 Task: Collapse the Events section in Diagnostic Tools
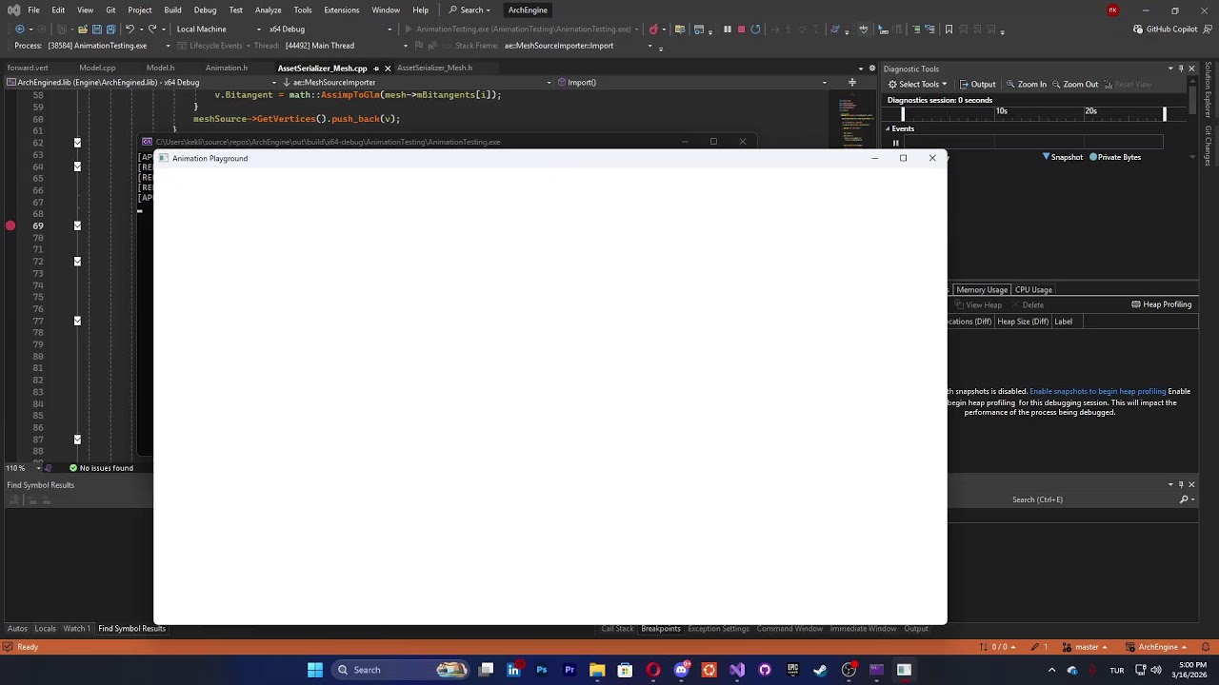point(888,128)
